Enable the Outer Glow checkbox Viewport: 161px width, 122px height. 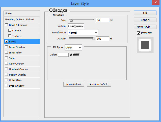(x=6, y=80)
